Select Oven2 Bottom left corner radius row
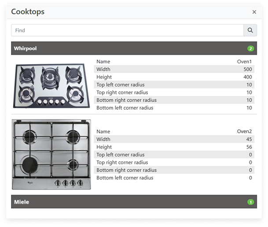Screen dimensions: 268x227 pyautogui.click(x=174, y=178)
